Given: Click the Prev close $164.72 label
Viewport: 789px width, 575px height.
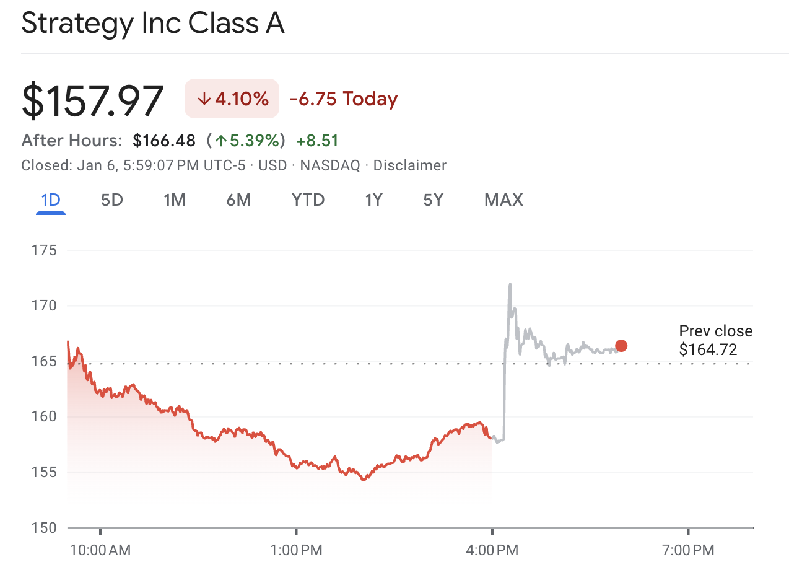Looking at the screenshot, I should point(715,340).
